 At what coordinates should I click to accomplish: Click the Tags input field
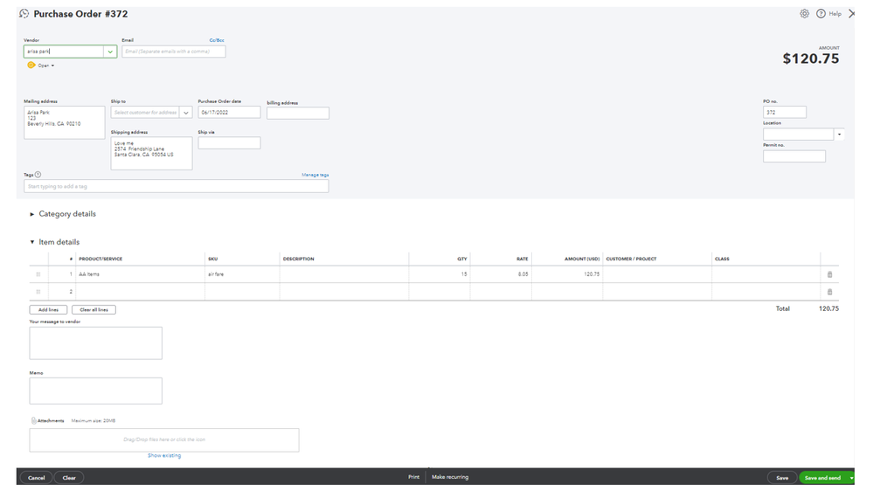click(x=176, y=186)
